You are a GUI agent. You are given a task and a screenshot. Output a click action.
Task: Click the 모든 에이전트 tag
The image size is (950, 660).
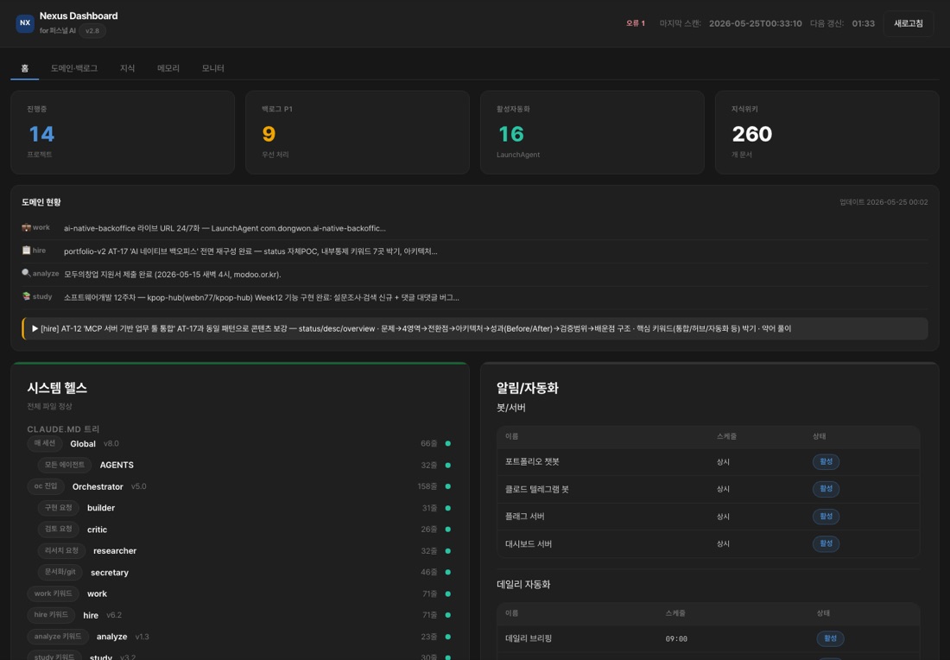65,465
